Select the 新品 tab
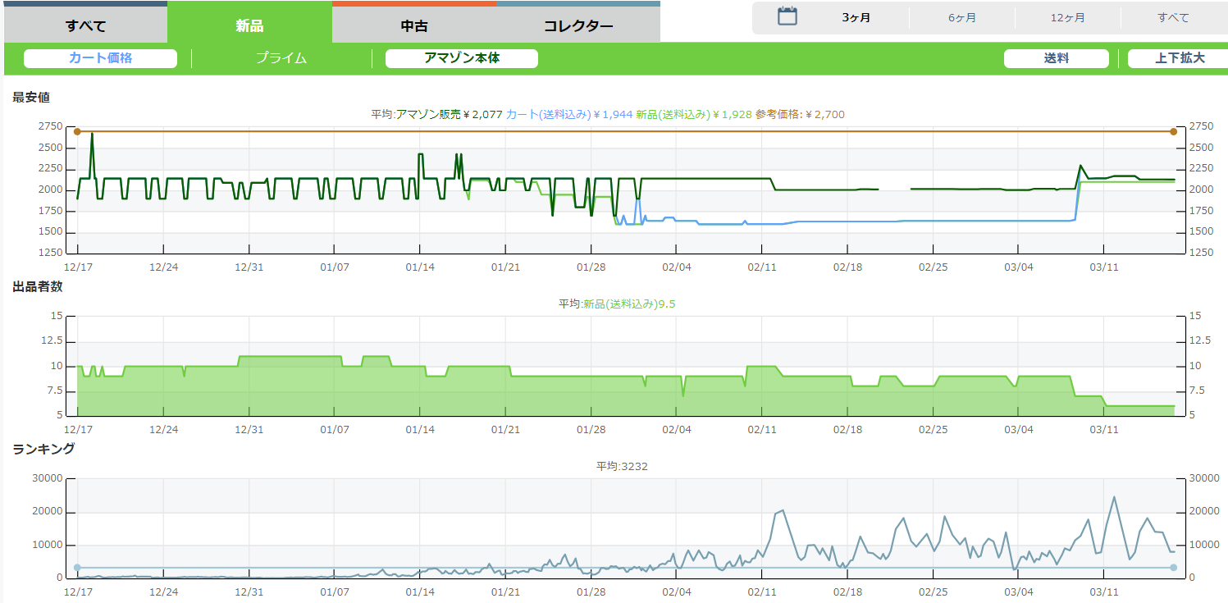This screenshot has width=1228, height=603. click(x=249, y=25)
